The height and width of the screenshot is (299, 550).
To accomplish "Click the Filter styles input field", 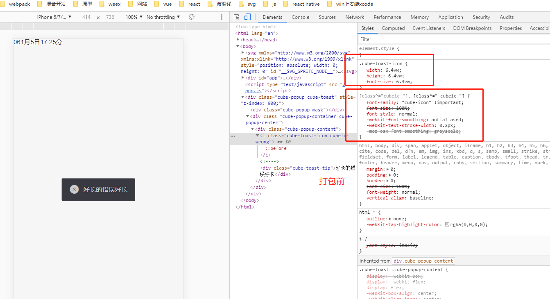I will click(454, 39).
